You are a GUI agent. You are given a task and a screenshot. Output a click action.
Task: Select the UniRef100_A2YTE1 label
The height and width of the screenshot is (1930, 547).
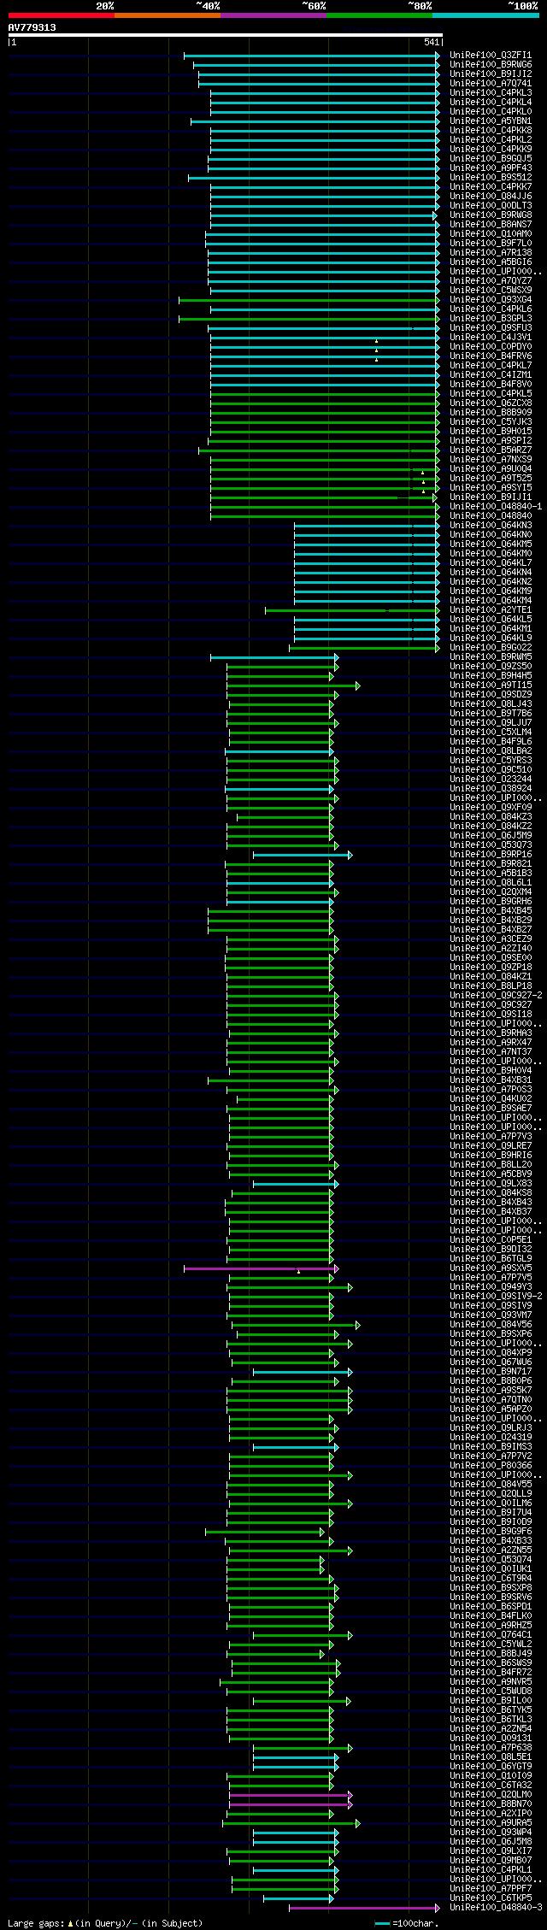pos(491,610)
